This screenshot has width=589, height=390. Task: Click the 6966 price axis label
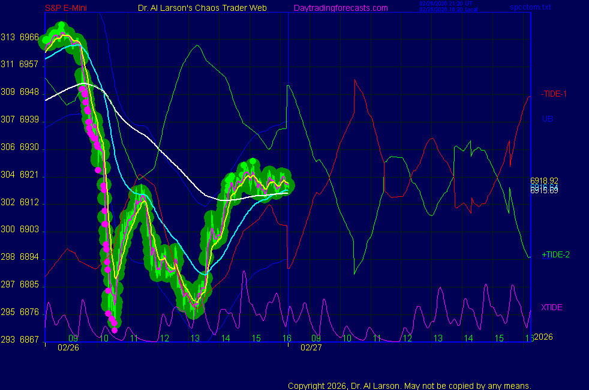point(29,37)
